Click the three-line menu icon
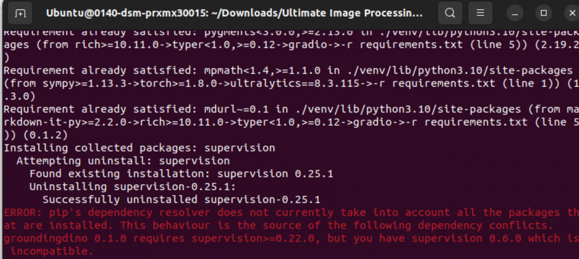This screenshot has height=259, width=579. [480, 13]
